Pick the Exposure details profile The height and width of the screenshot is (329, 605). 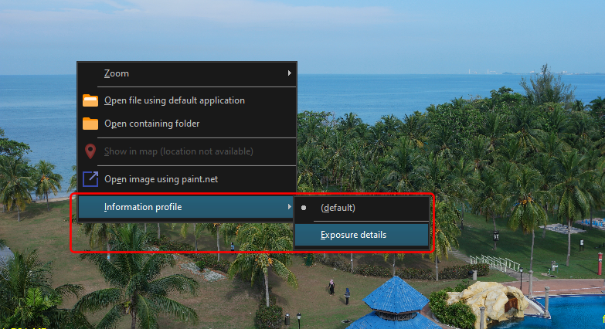pos(353,235)
